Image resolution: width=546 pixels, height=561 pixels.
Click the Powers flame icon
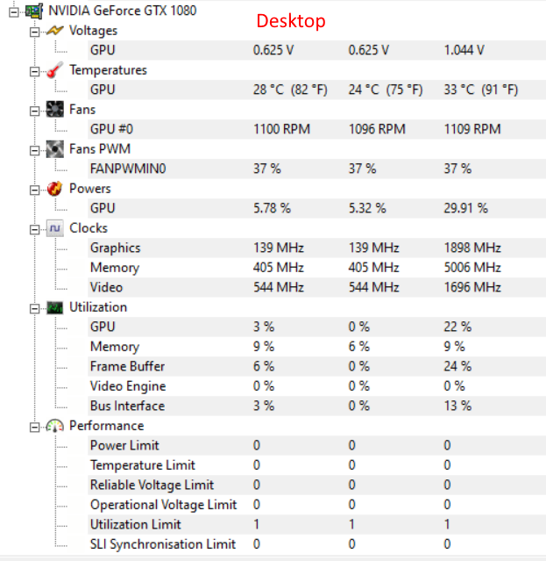click(x=54, y=189)
